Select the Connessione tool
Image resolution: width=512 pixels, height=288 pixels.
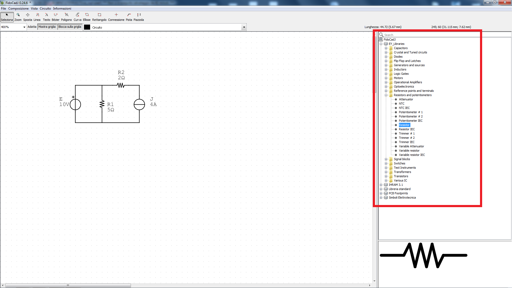coord(116,17)
